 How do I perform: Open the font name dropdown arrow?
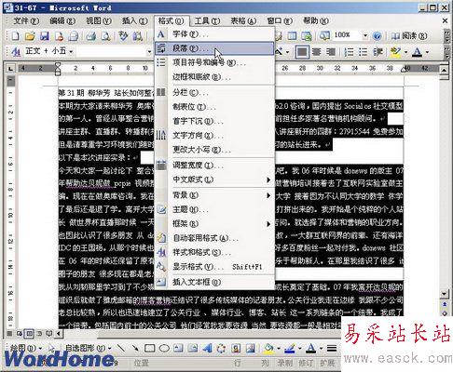150,51
